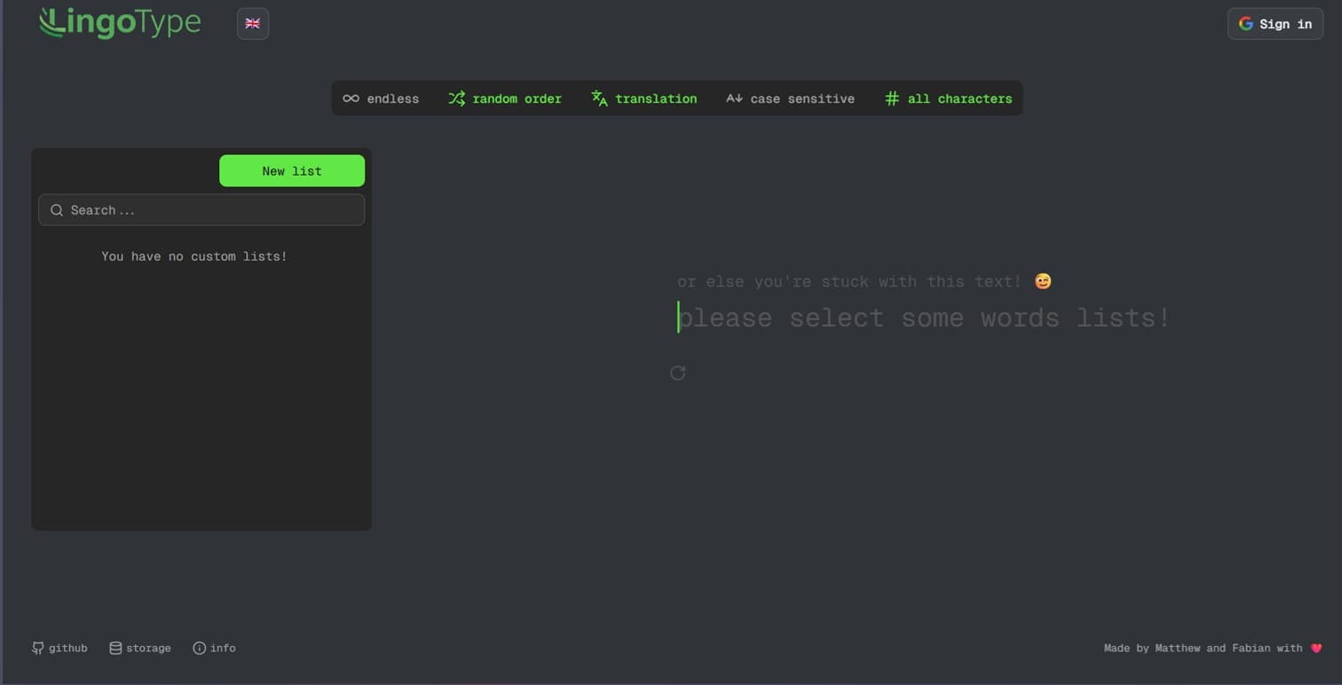Toggle random order off
The height and width of the screenshot is (685, 1342).
click(504, 98)
